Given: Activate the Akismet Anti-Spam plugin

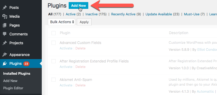Looking at the screenshot, I should 66,85.
